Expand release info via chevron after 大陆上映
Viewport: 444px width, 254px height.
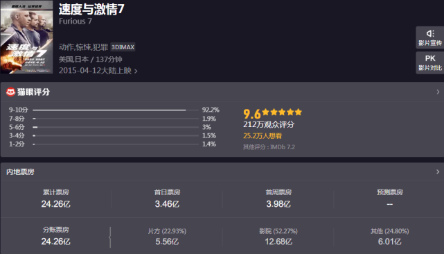[136, 71]
